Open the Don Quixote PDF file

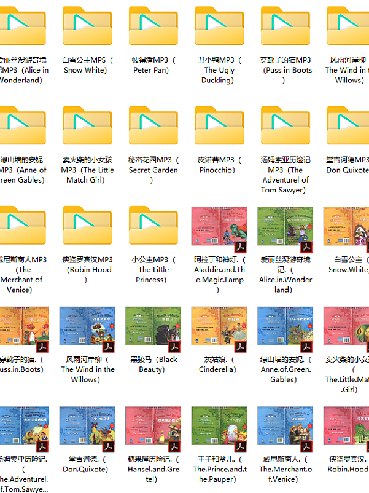point(87,428)
